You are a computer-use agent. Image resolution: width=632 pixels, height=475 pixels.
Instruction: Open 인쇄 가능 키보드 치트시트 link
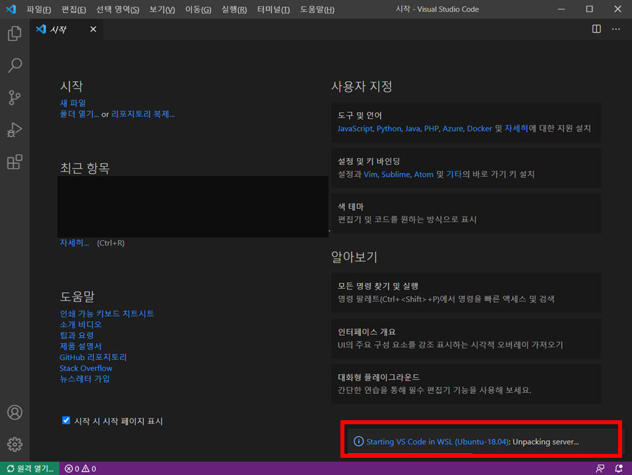coord(107,313)
